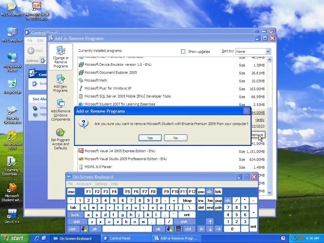
Task: Open Add New Programs sidebar icon
Action: 60,83
